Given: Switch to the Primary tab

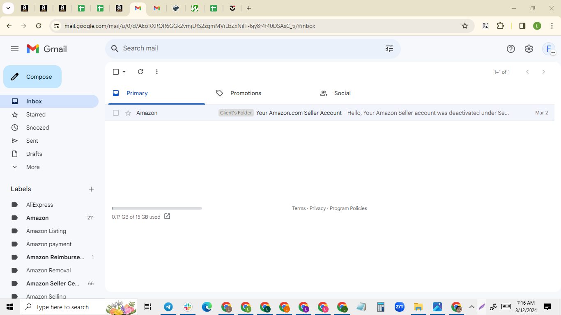Looking at the screenshot, I should [156, 93].
